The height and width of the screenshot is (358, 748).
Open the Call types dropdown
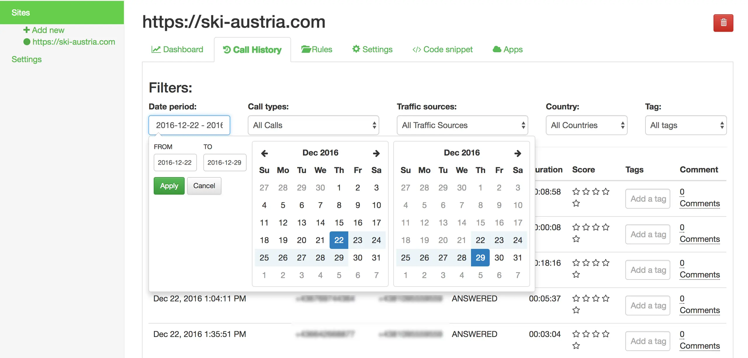(313, 125)
